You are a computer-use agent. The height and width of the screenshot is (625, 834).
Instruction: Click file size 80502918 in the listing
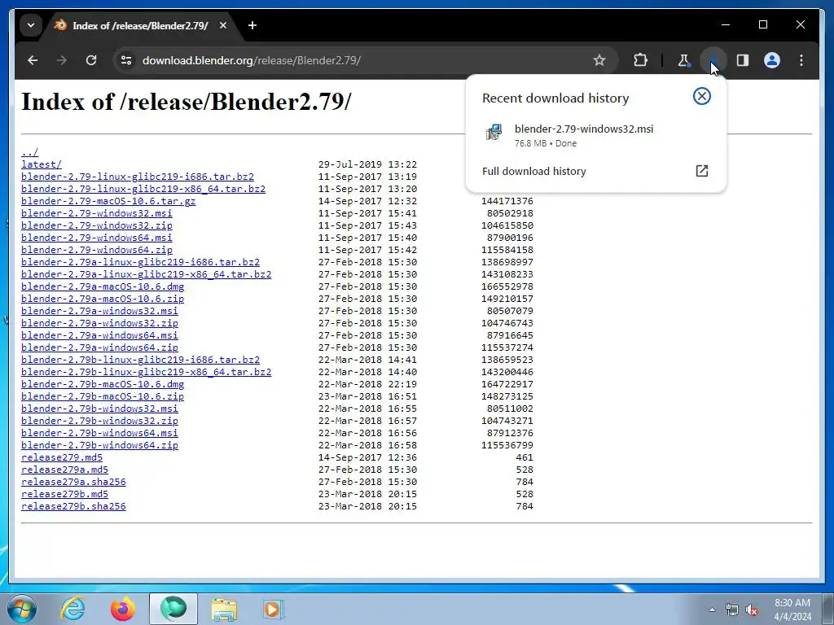tap(510, 214)
